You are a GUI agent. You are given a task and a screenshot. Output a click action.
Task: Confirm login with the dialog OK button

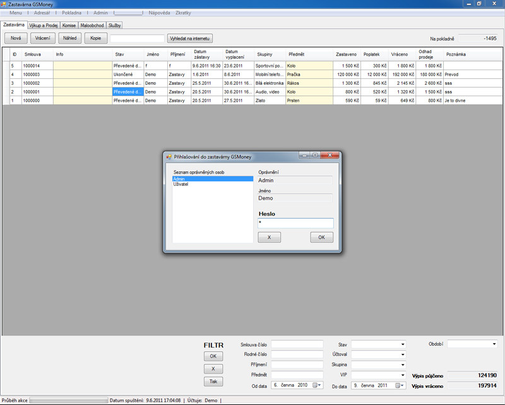coord(322,238)
